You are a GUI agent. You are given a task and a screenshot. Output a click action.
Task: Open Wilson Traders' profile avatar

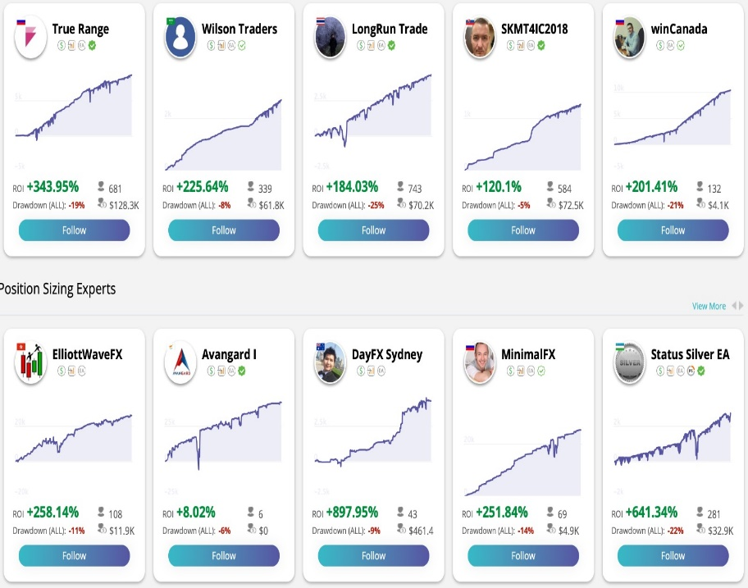[x=180, y=37]
